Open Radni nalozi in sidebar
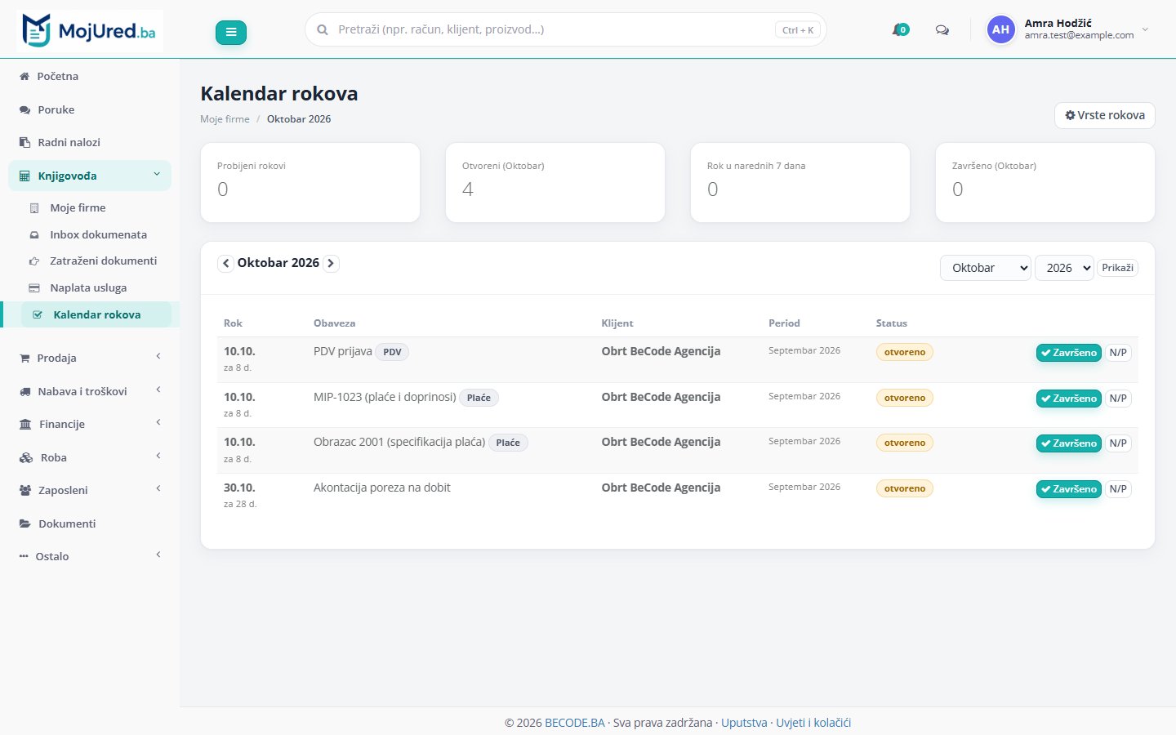The width and height of the screenshot is (1176, 735). 90,142
